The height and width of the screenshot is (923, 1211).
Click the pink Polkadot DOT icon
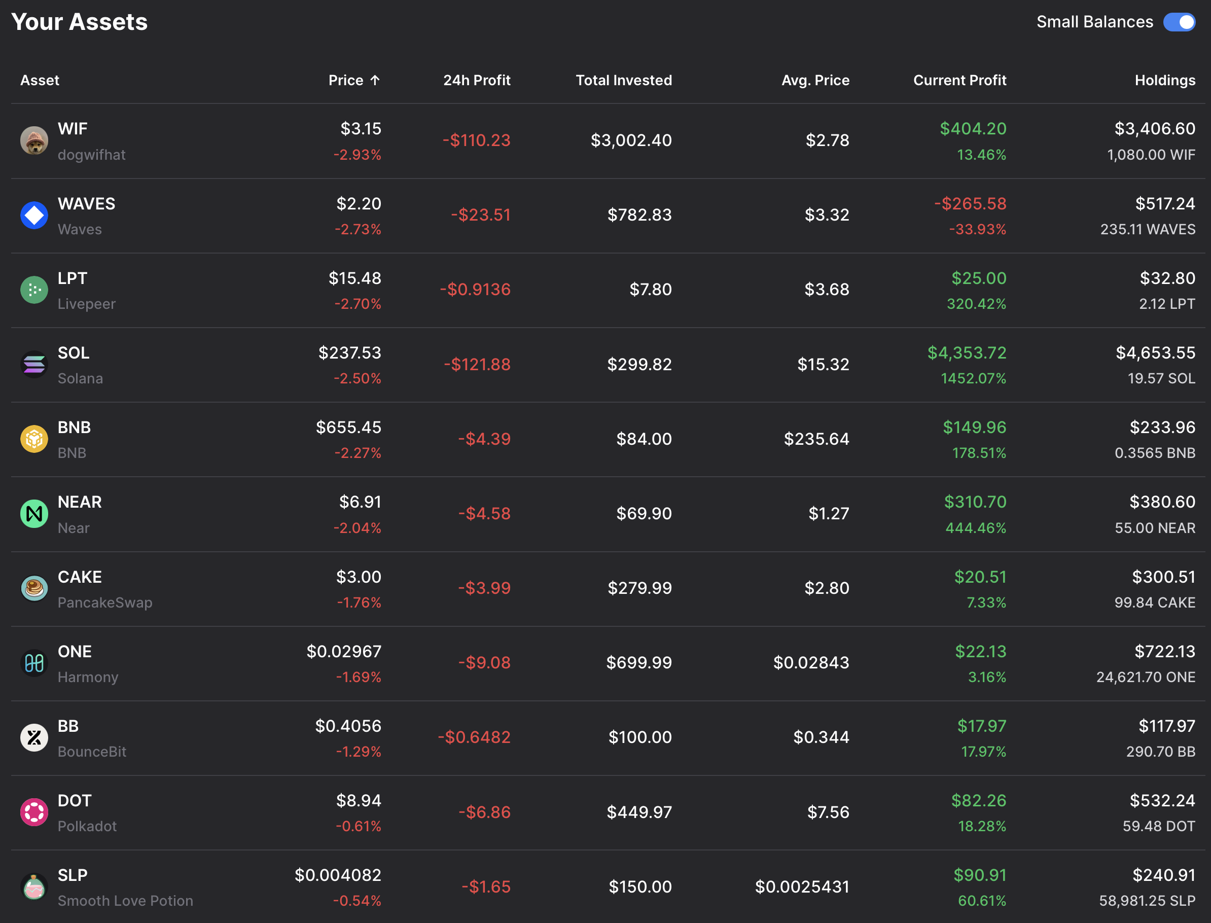click(34, 812)
